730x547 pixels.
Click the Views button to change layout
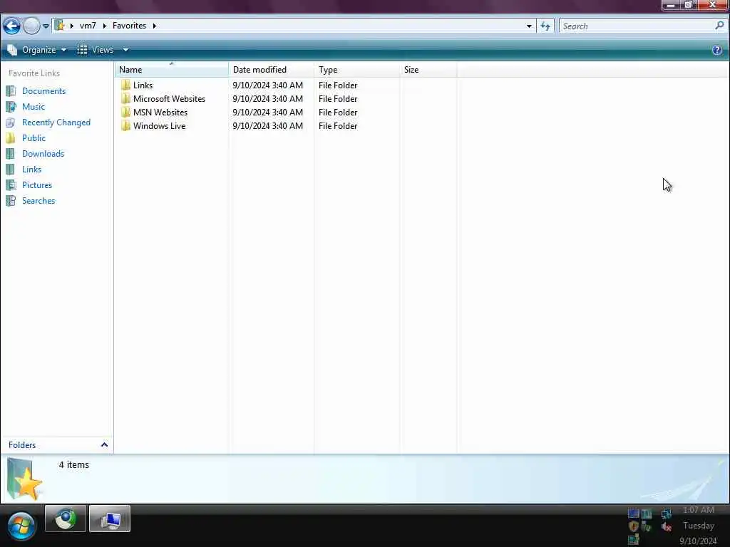(96, 50)
